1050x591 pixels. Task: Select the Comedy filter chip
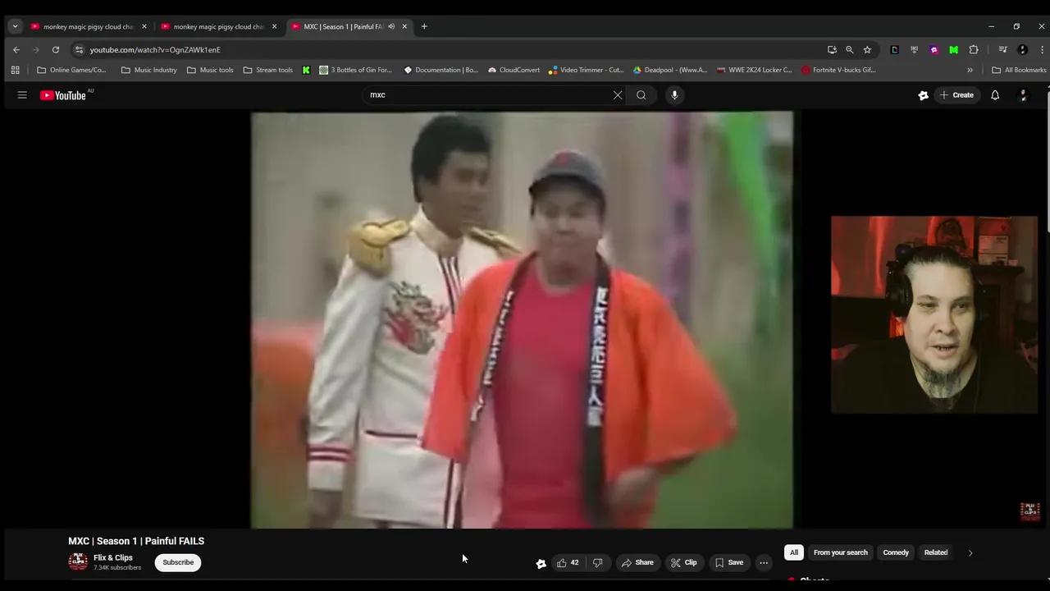click(896, 552)
